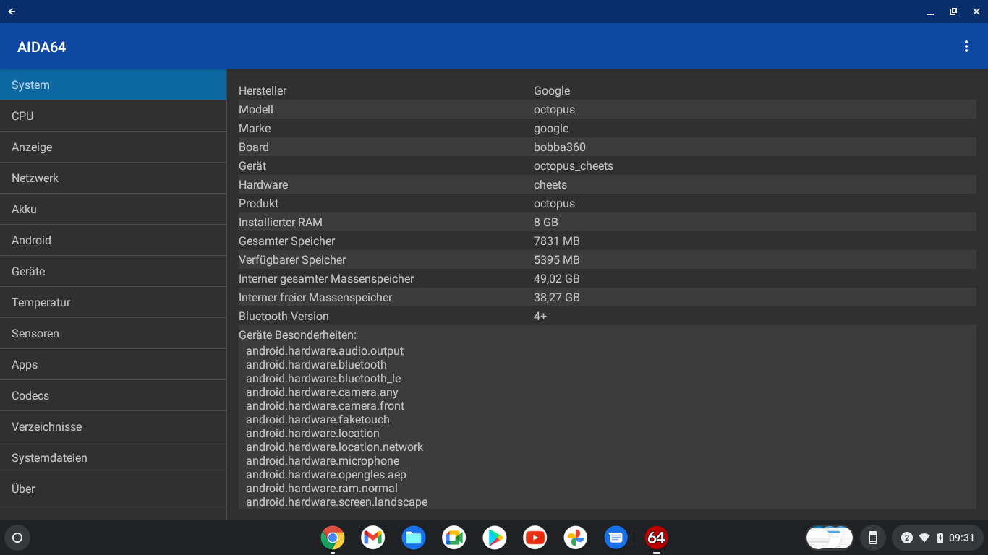Open the Netzwerk section
Viewport: 988px width, 555px height.
pyautogui.click(x=114, y=178)
